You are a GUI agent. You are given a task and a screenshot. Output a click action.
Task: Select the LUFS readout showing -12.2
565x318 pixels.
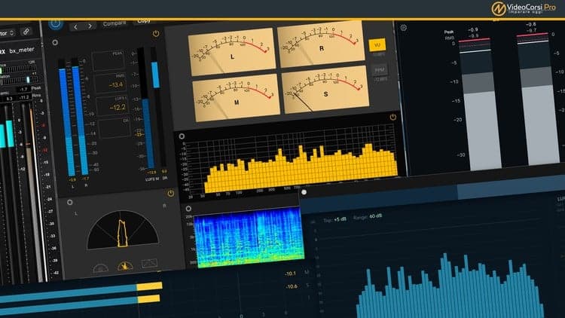(x=112, y=105)
